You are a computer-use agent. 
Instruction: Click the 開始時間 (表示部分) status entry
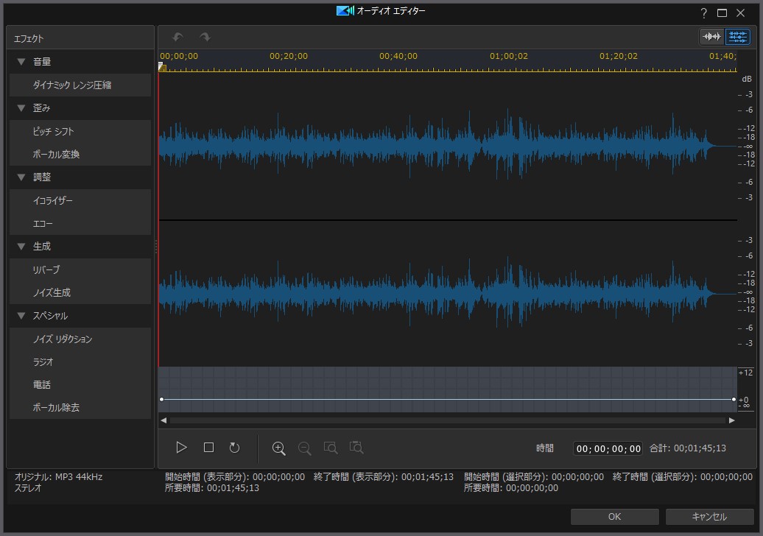[235, 477]
